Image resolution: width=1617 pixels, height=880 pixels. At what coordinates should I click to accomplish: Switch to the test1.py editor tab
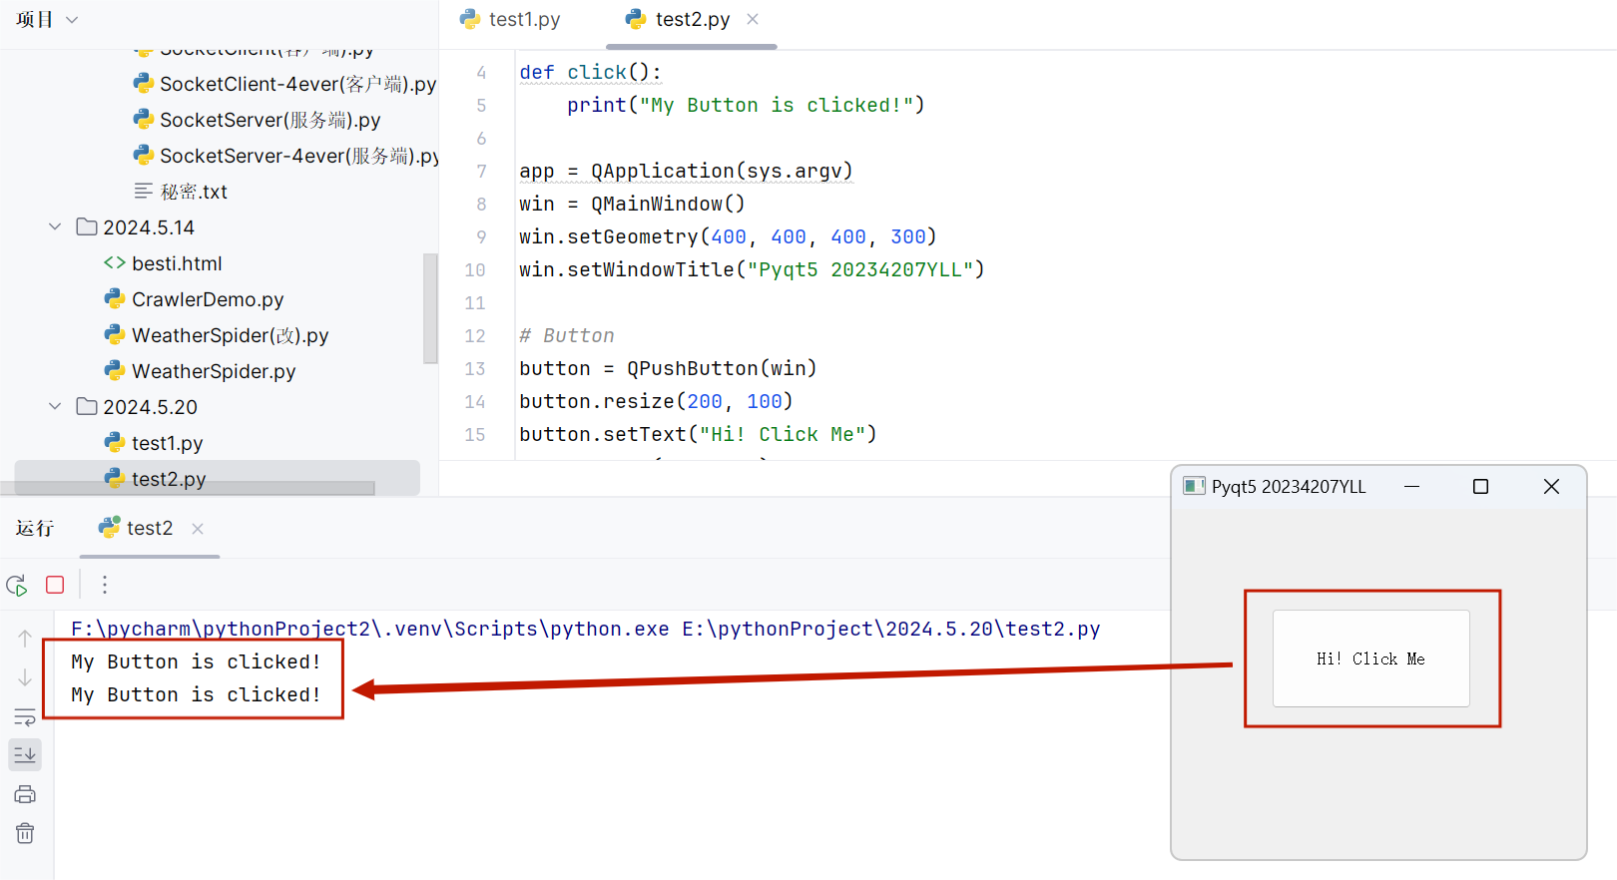(x=510, y=19)
